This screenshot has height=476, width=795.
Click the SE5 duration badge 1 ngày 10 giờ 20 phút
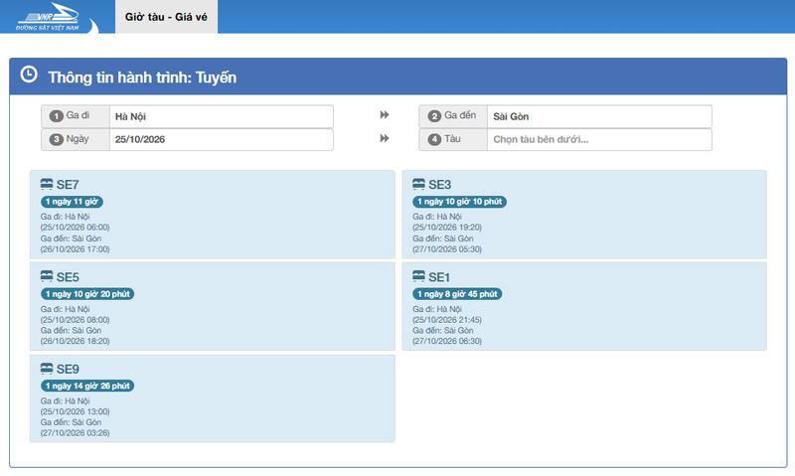click(x=87, y=294)
